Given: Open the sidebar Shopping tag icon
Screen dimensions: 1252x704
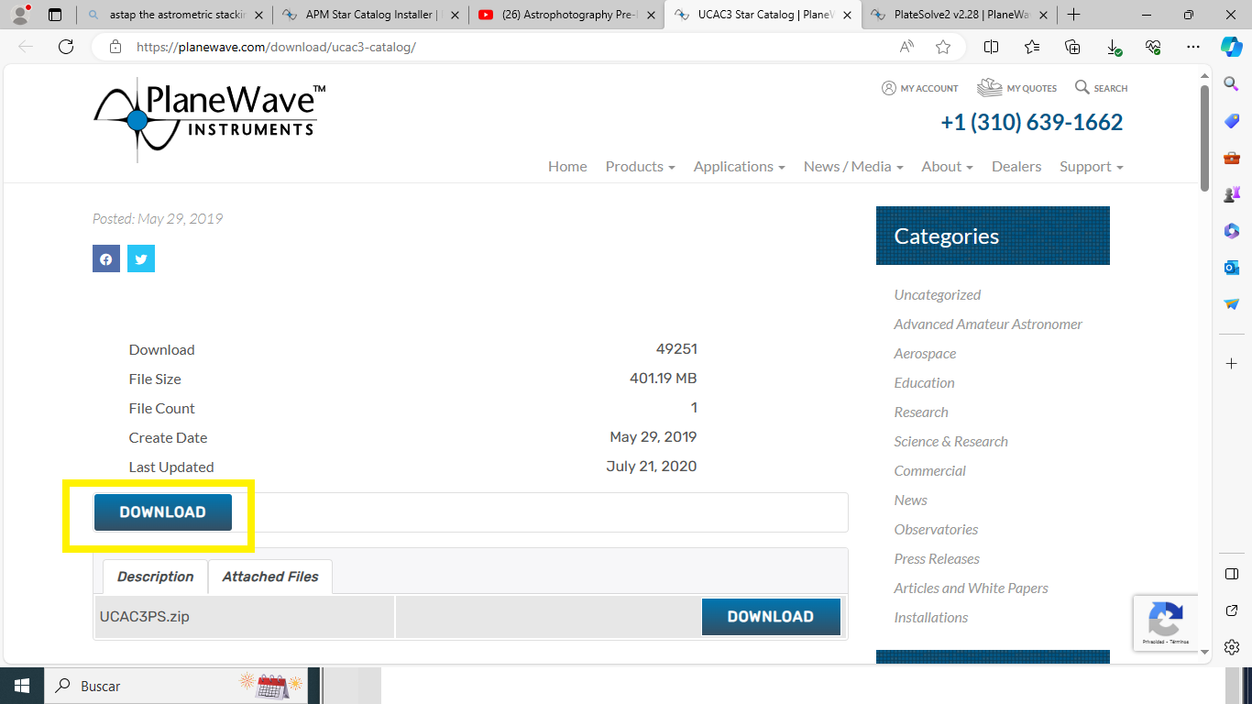Looking at the screenshot, I should 1232,121.
